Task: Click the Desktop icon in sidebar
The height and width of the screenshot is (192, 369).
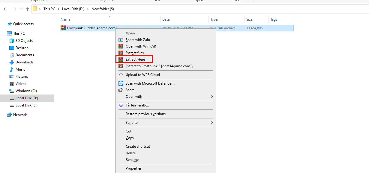Action: pos(12,48)
